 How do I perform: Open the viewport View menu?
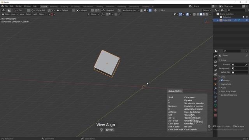(22, 14)
